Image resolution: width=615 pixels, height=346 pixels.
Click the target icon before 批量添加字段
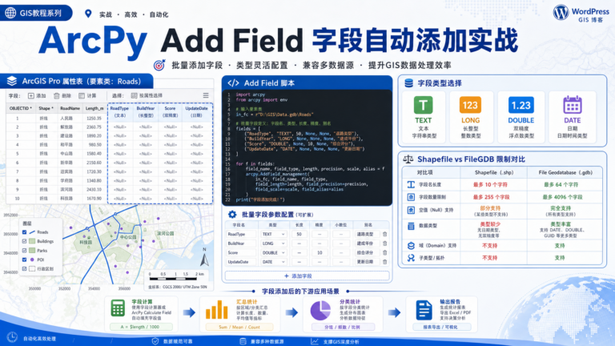[x=159, y=65]
